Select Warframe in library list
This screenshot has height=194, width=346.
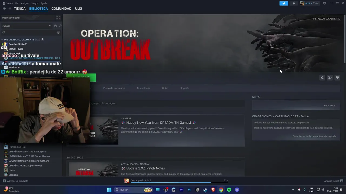[14, 67]
